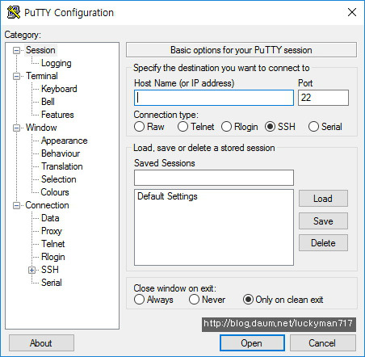365x357 pixels.
Task: Load the selected saved session
Action: 323,199
